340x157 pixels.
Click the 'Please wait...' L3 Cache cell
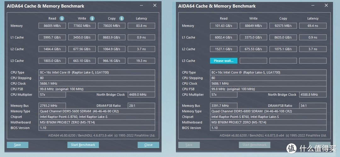(x=224, y=61)
